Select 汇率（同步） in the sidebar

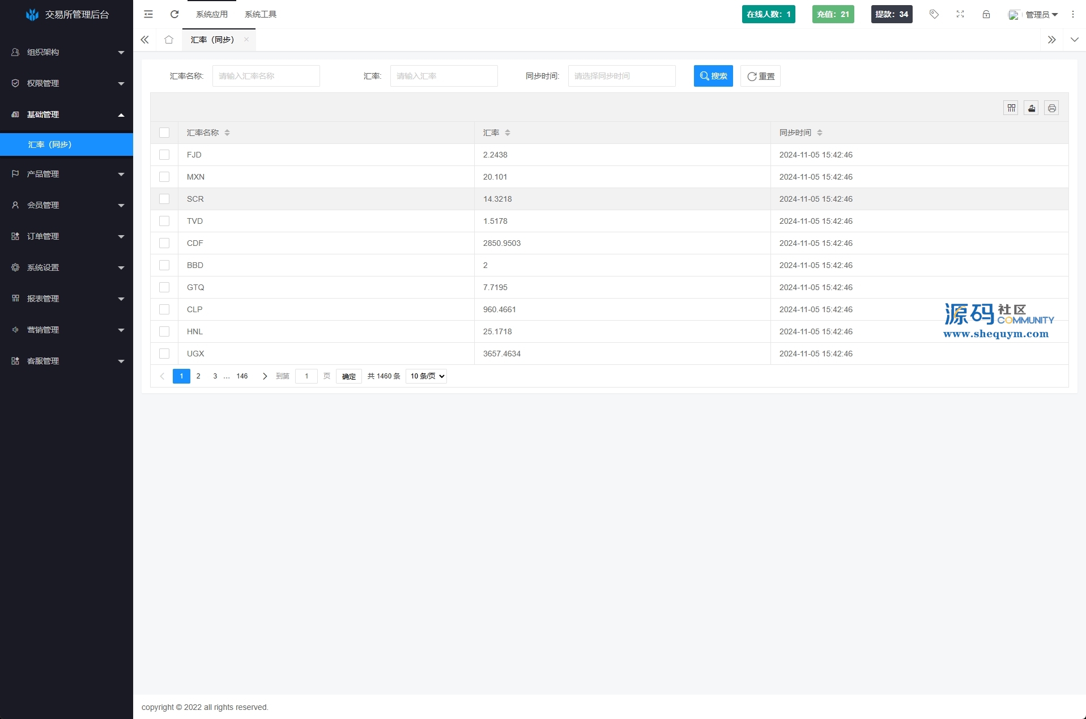(x=66, y=144)
